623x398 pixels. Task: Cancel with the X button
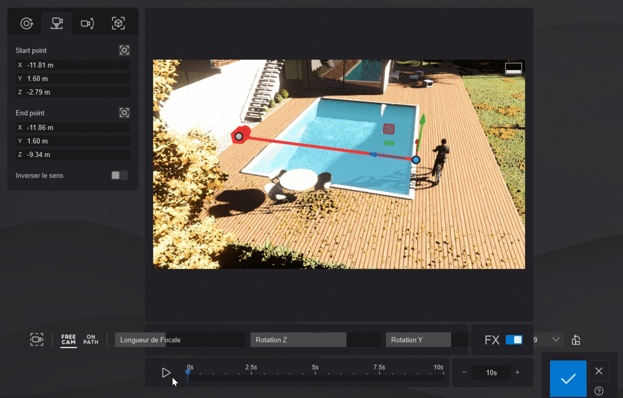click(x=599, y=371)
